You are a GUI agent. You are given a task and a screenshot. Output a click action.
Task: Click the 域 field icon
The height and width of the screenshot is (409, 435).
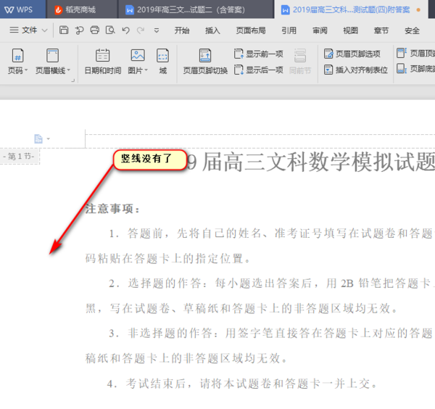pos(163,56)
